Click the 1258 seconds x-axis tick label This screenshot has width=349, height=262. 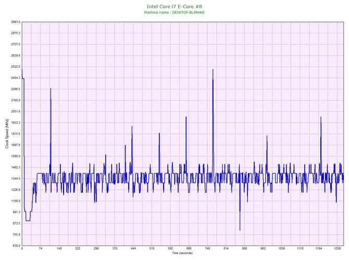(338, 248)
